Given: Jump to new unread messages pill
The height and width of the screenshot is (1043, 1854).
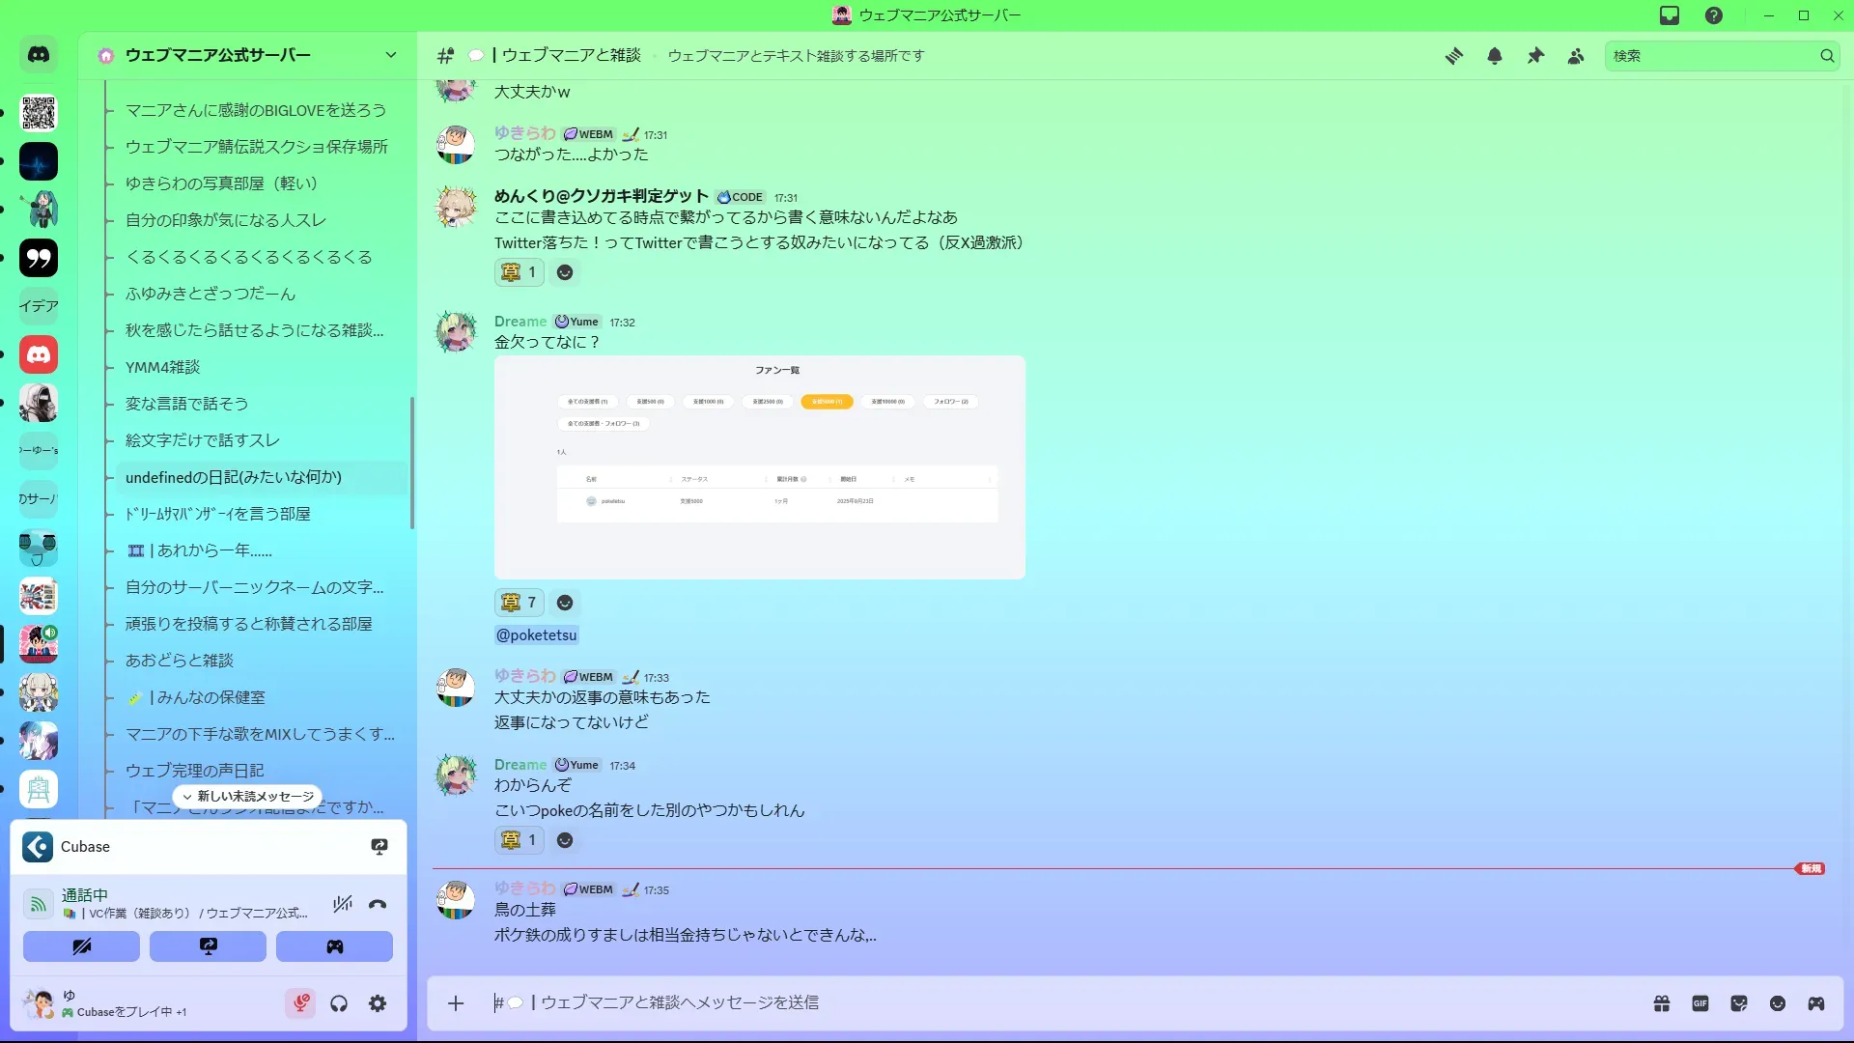Looking at the screenshot, I should tap(248, 796).
